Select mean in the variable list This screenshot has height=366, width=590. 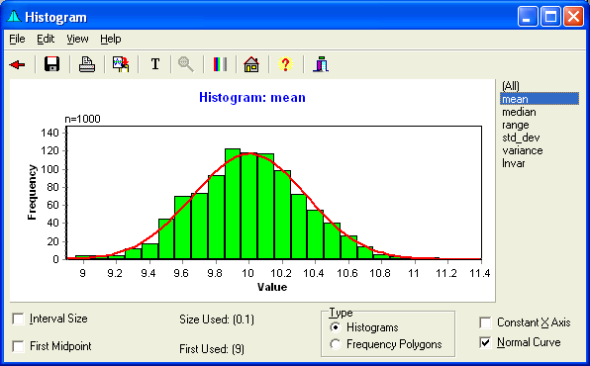click(x=540, y=99)
